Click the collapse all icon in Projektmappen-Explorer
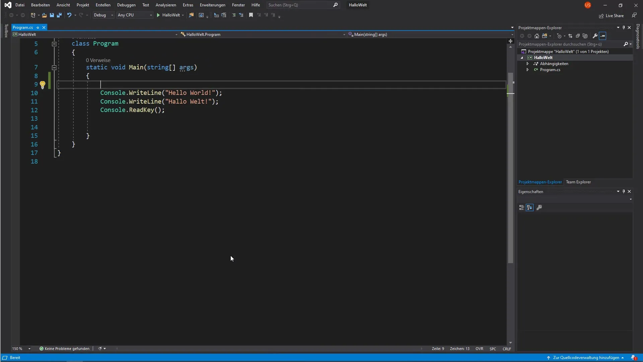643x362 pixels. click(x=578, y=36)
